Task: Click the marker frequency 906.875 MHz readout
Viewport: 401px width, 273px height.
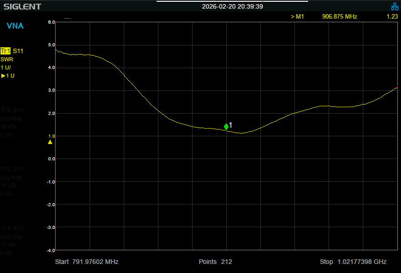Action: (339, 17)
